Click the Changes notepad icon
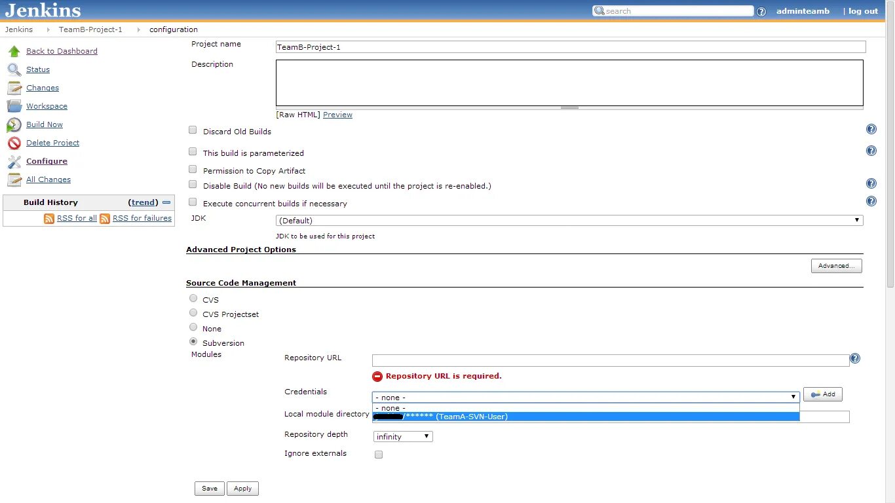This screenshot has height=503, width=895. (14, 88)
